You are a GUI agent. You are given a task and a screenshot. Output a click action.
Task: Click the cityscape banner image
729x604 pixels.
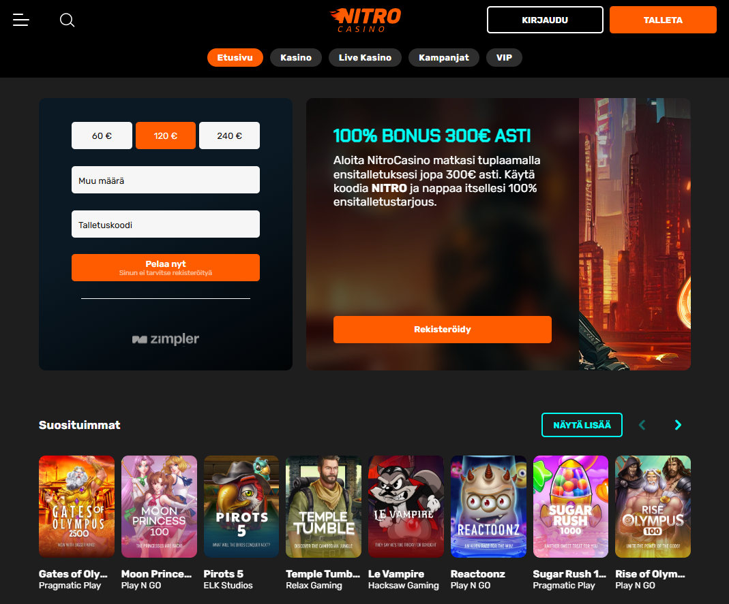[635, 234]
